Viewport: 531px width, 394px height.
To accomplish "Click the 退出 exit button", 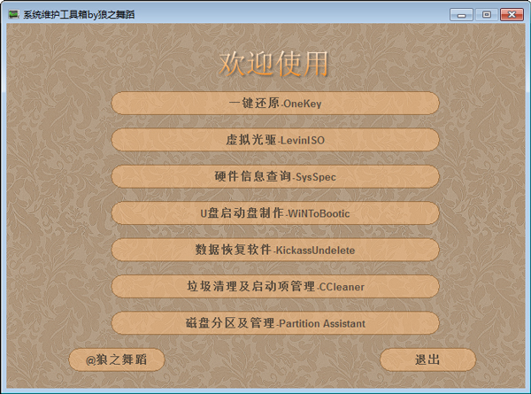I will coord(427,359).
